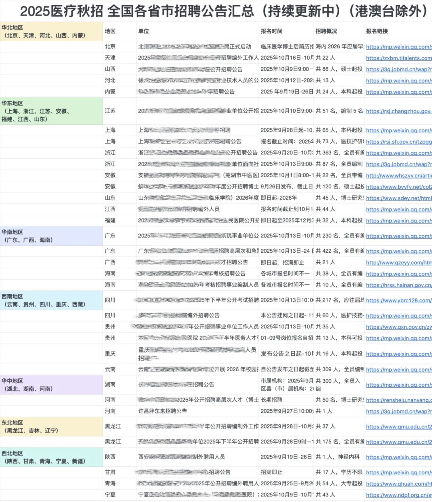Select the 许昌胖东来招聘公告 cell
Viewport: 432px width, 502px height.
[x=163, y=411]
